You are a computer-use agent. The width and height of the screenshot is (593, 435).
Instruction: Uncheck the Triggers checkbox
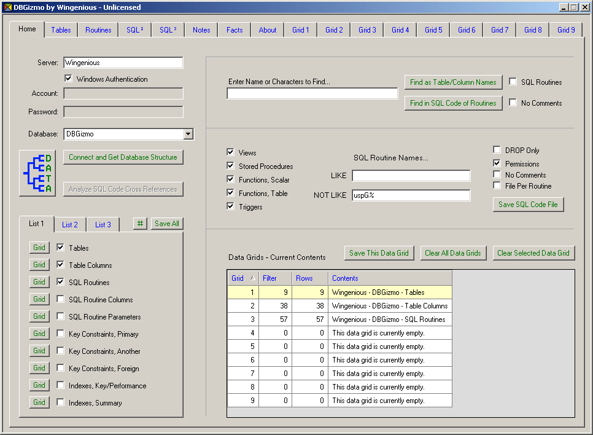(231, 206)
